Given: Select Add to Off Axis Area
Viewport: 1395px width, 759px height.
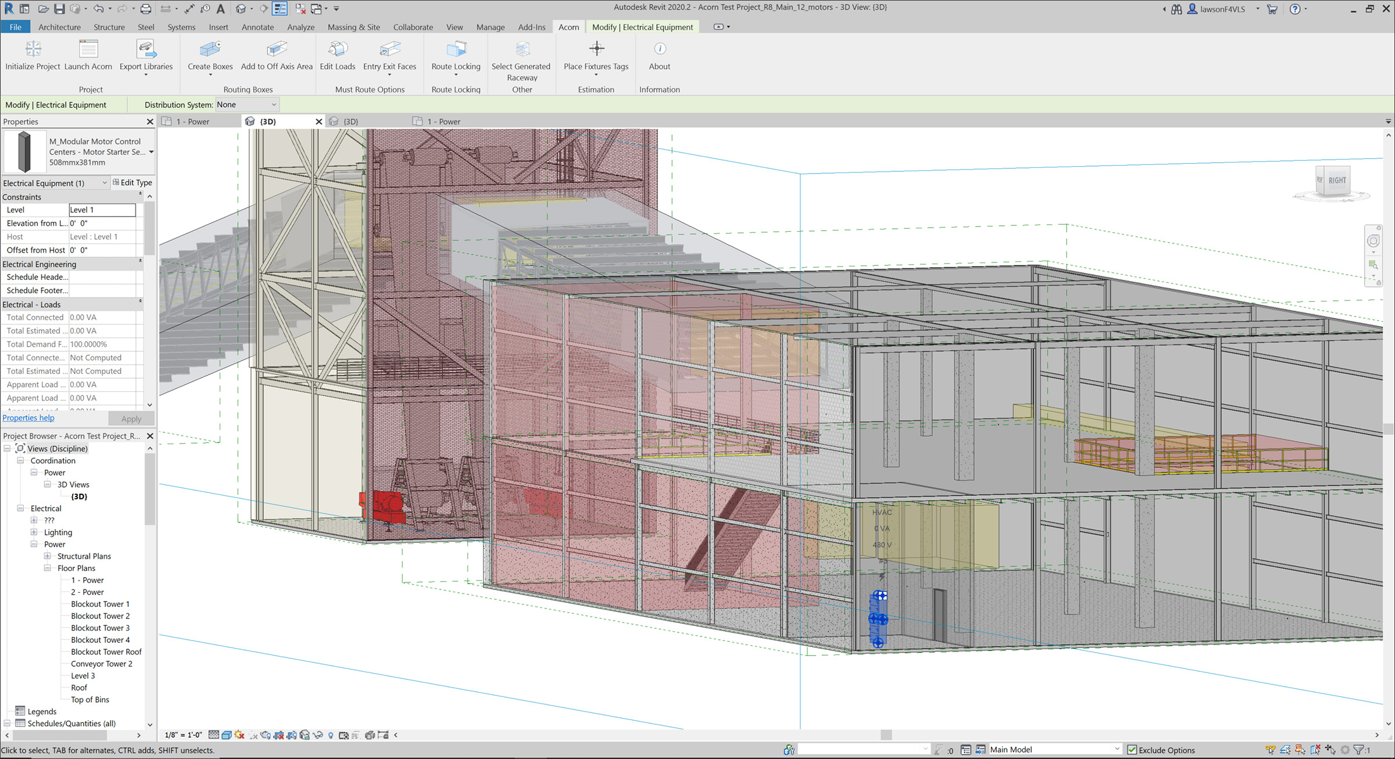Looking at the screenshot, I should point(277,56).
